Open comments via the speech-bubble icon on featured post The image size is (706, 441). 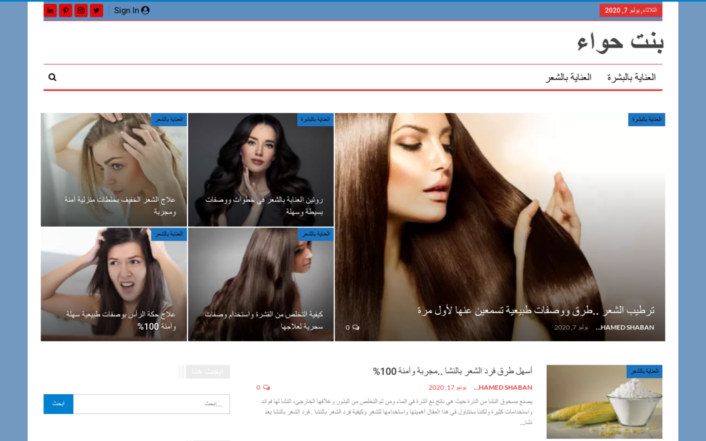[355, 328]
